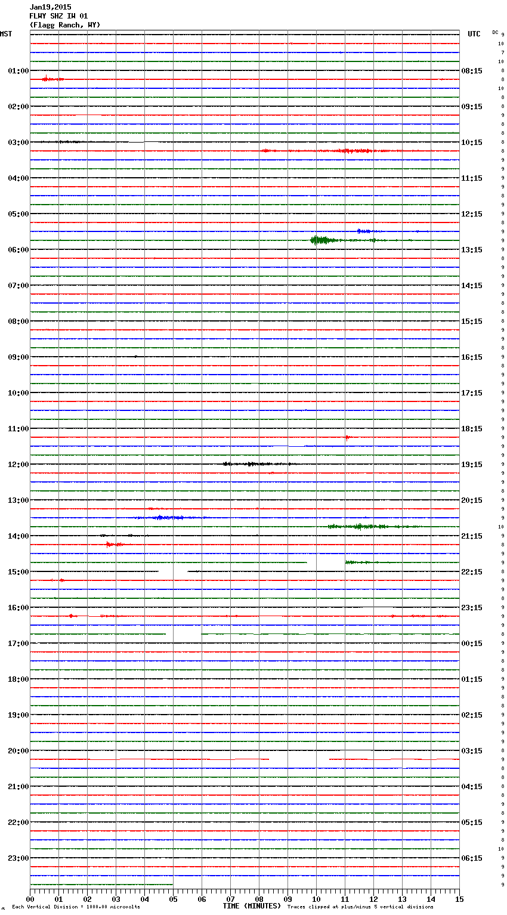
Task: Click the 12:15 UTC time label
Action: coord(472,214)
